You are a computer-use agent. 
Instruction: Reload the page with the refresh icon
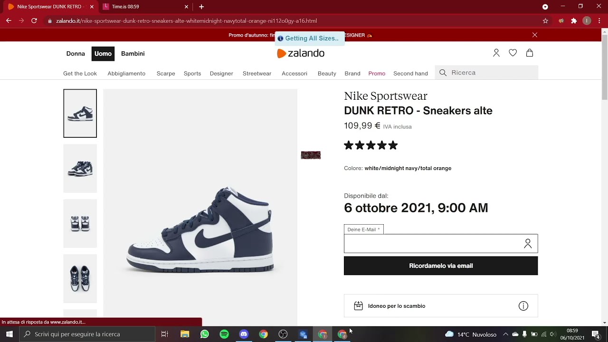(34, 21)
